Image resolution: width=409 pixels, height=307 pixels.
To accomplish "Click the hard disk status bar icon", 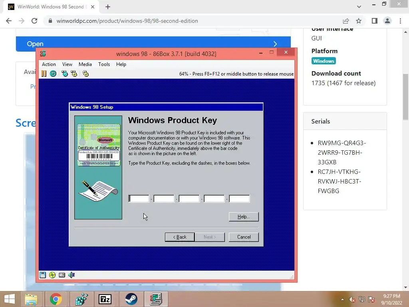I will tap(62, 275).
